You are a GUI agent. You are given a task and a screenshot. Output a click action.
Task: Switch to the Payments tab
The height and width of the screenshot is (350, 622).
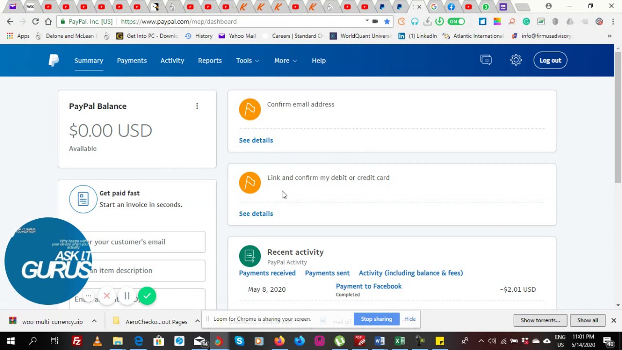(132, 60)
